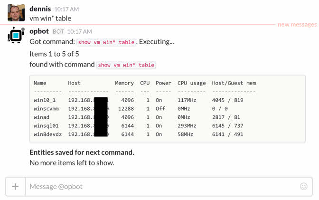Image resolution: width=319 pixels, height=200 pixels.
Task: Click dennis's profile avatar photo
Action: [16, 13]
